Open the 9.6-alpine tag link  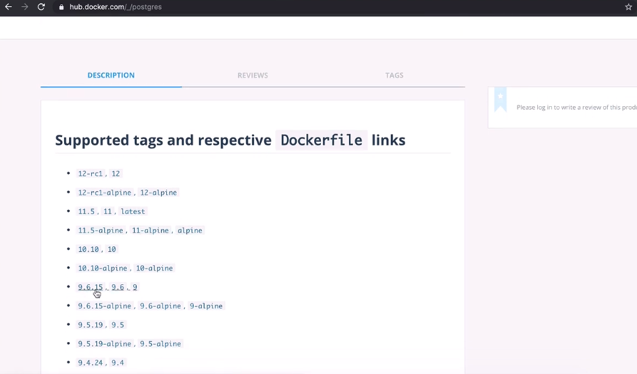point(161,306)
